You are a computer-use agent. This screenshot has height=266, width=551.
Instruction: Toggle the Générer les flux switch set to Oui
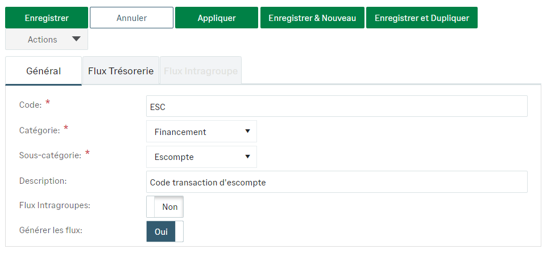pyautogui.click(x=165, y=231)
